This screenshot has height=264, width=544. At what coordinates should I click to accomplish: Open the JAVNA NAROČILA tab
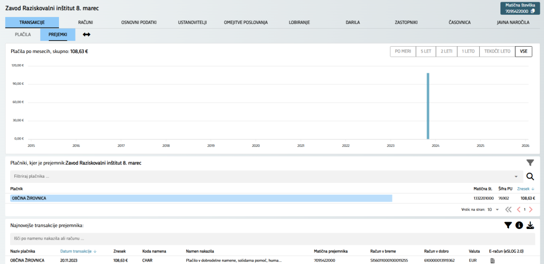513,22
